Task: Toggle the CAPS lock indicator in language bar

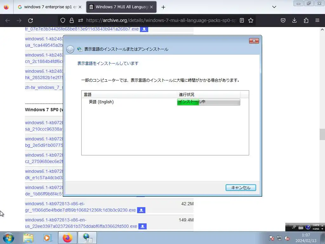Action: 316,225
